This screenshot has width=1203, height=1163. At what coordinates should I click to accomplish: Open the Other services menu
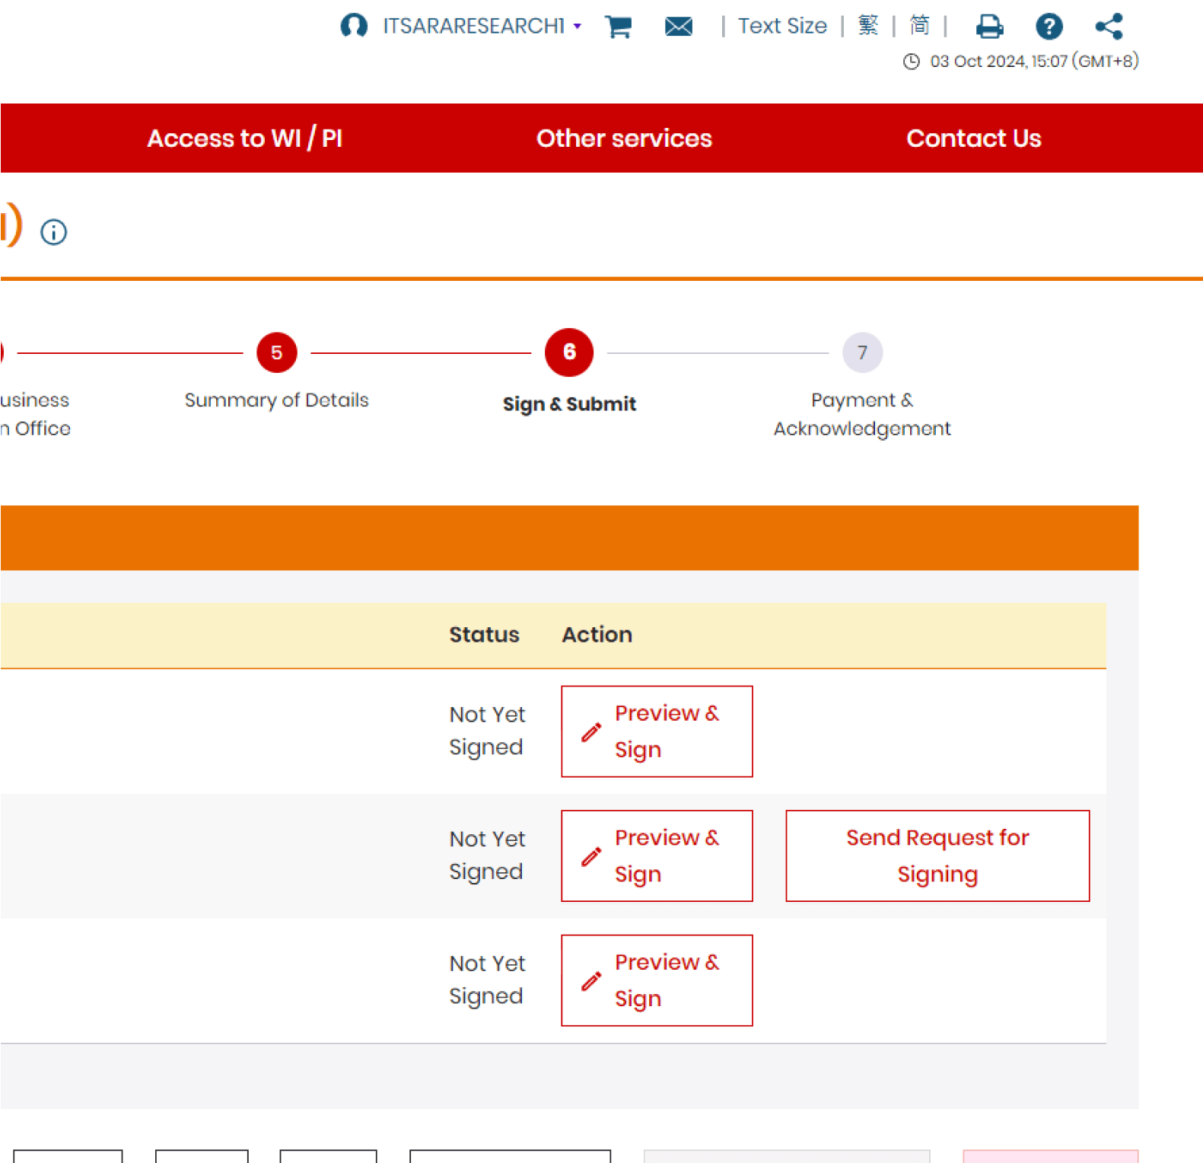(624, 139)
